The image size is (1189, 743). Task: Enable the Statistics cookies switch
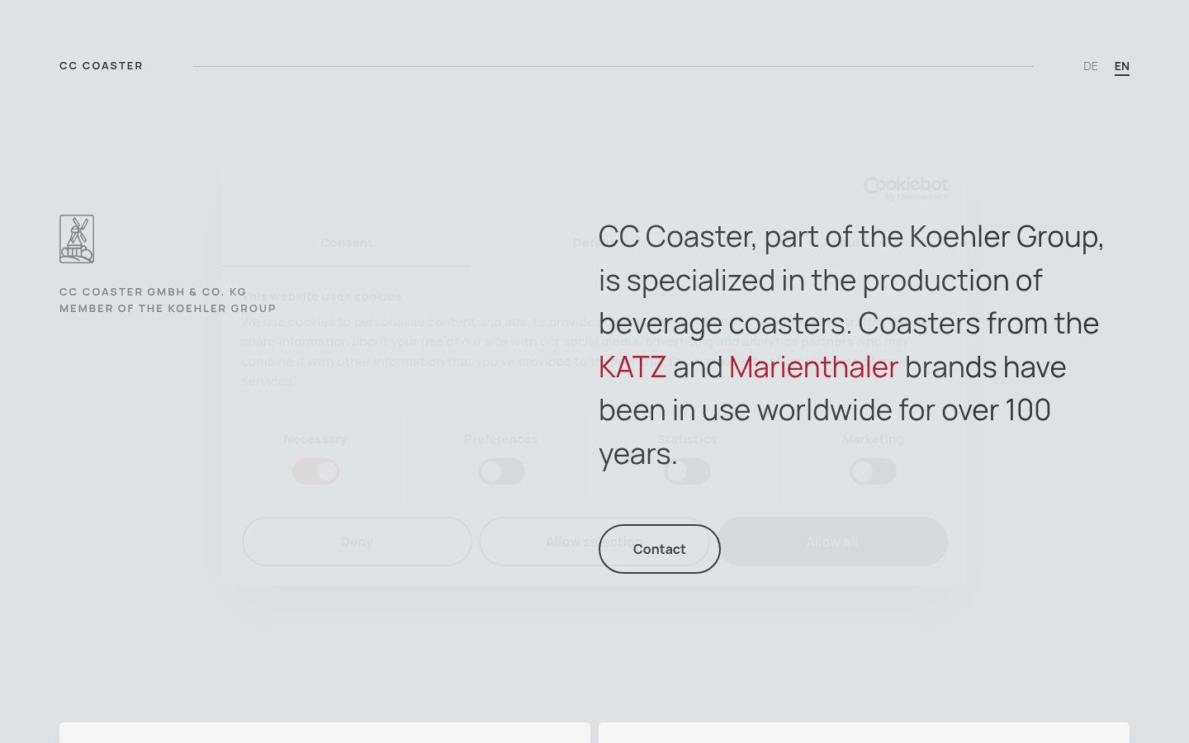coord(687,471)
